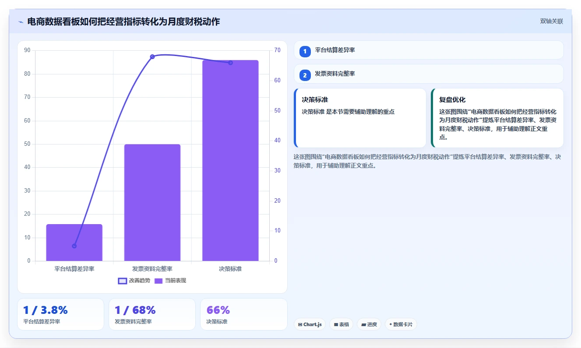Open the 发票资料完整率 list item
The height and width of the screenshot is (348, 581).
(429, 74)
